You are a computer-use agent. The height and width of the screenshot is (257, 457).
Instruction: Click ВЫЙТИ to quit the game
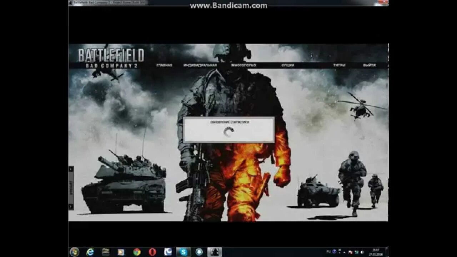(370, 65)
